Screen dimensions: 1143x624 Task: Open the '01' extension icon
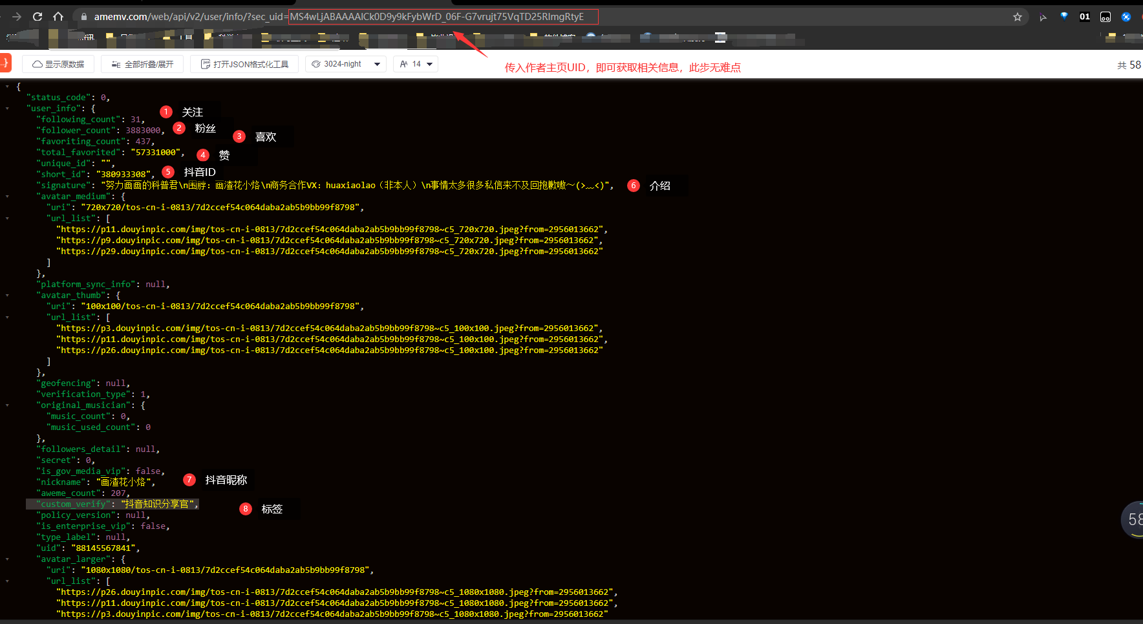coord(1085,17)
